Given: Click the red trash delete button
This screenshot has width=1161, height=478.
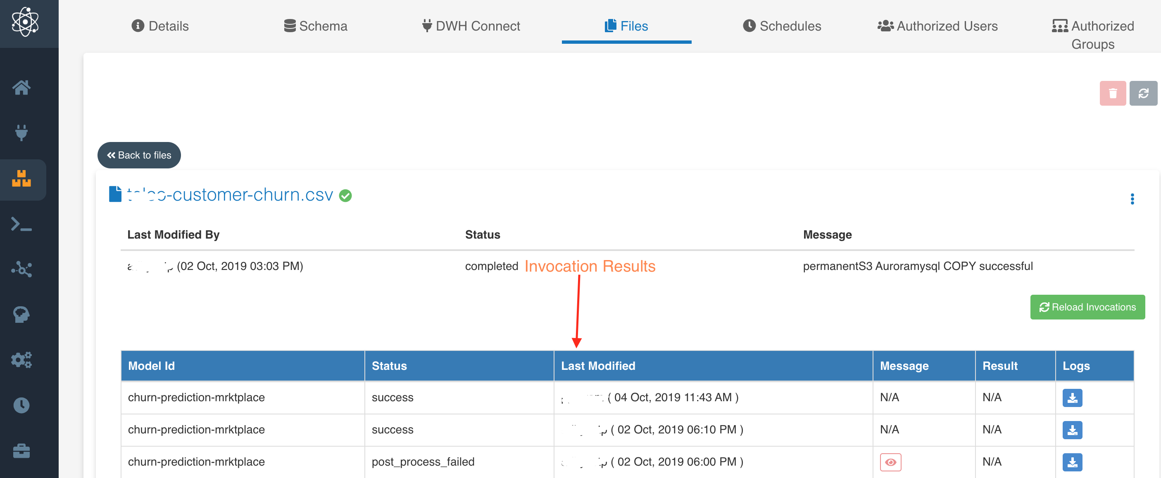Looking at the screenshot, I should [x=1112, y=93].
